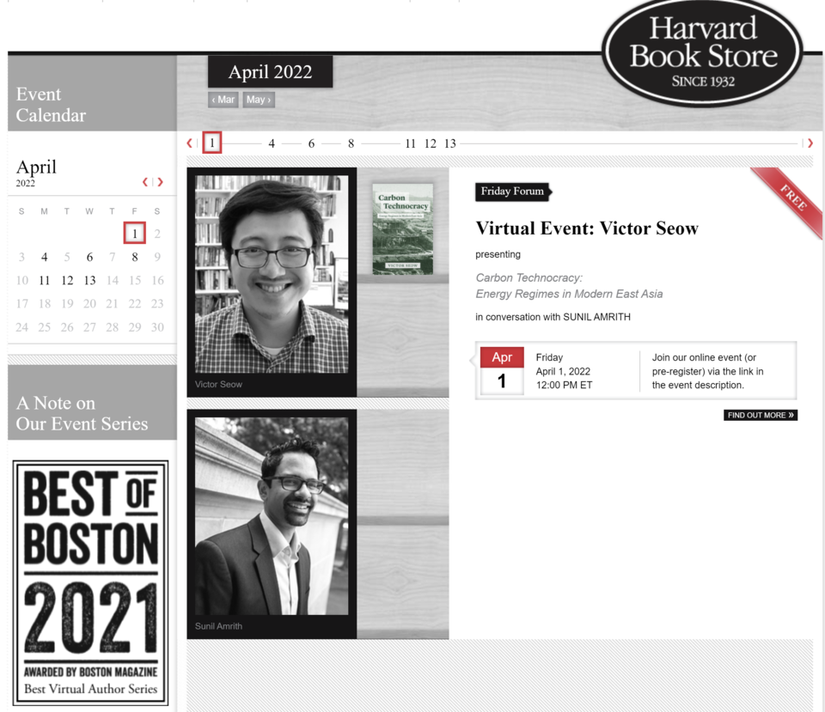The image size is (825, 712).
Task: Select April 8 in sidebar calendar
Action: pyautogui.click(x=135, y=257)
